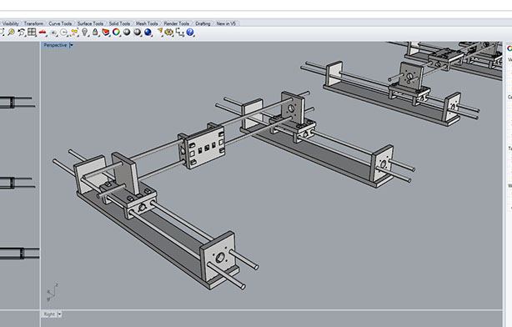Click the light bulb Hide Objects icon
Screen dimensions: 512x327
[85, 33]
